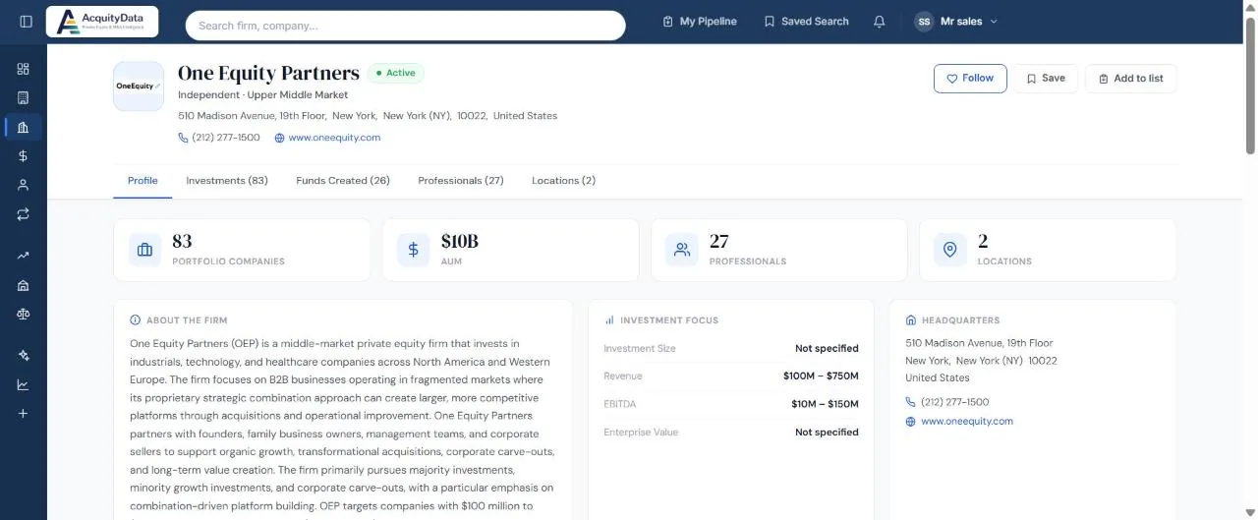The height and width of the screenshot is (520, 1258).
Task: Open www.oneequity.com link in Headquarters card
Action: 967,422
